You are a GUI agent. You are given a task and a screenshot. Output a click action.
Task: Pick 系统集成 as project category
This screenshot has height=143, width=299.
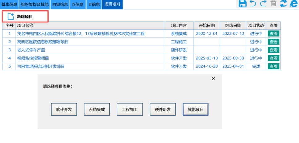coord(97,109)
